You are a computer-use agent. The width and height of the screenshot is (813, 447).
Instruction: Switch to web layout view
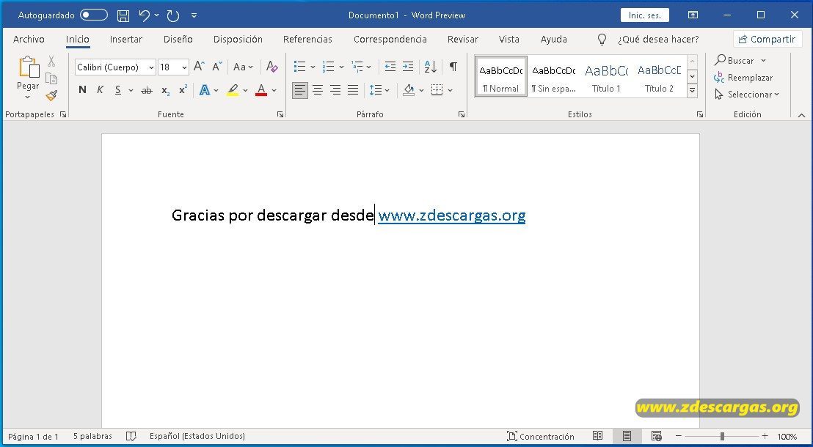click(x=657, y=436)
